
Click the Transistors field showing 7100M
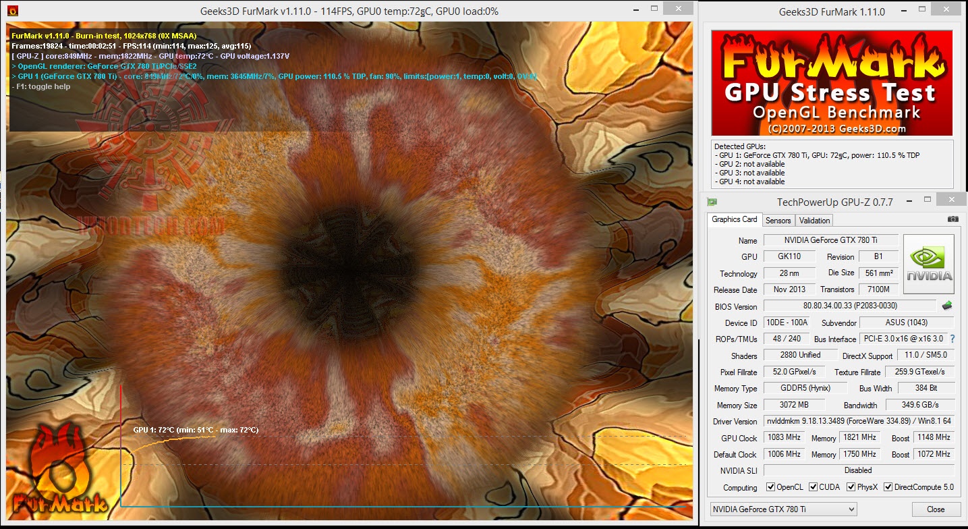point(878,289)
